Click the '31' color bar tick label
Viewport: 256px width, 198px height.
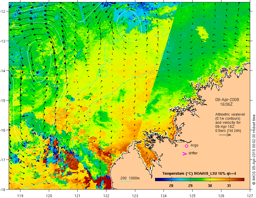click(229, 186)
